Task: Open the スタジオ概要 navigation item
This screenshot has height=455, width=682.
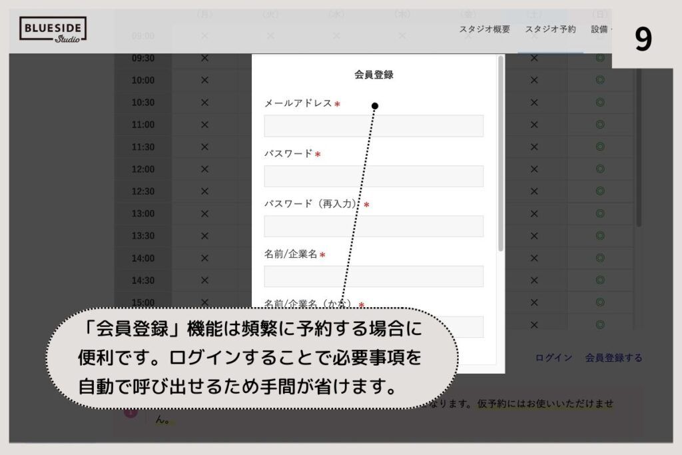Action: [x=485, y=29]
